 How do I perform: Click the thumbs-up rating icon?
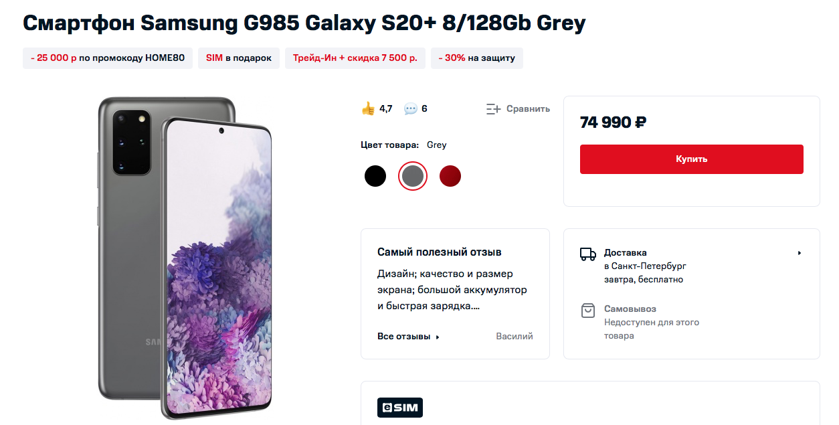click(x=368, y=108)
